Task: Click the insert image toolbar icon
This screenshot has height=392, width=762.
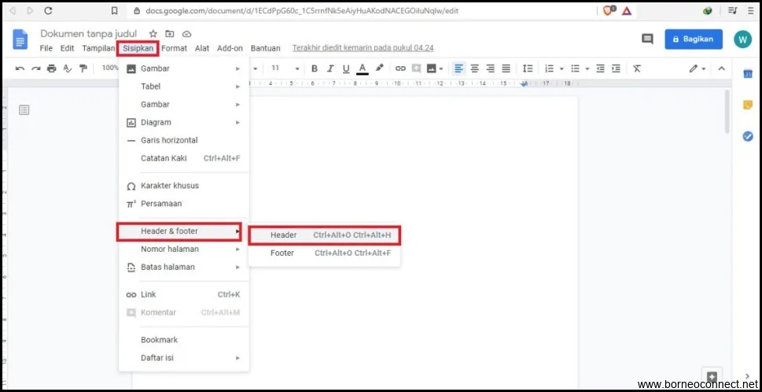Action: click(x=432, y=68)
